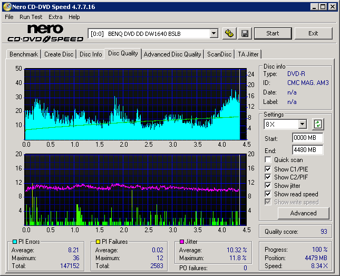Open the BENQ drive selection dropdown
Screen dimensions: 340x276
pos(213,33)
